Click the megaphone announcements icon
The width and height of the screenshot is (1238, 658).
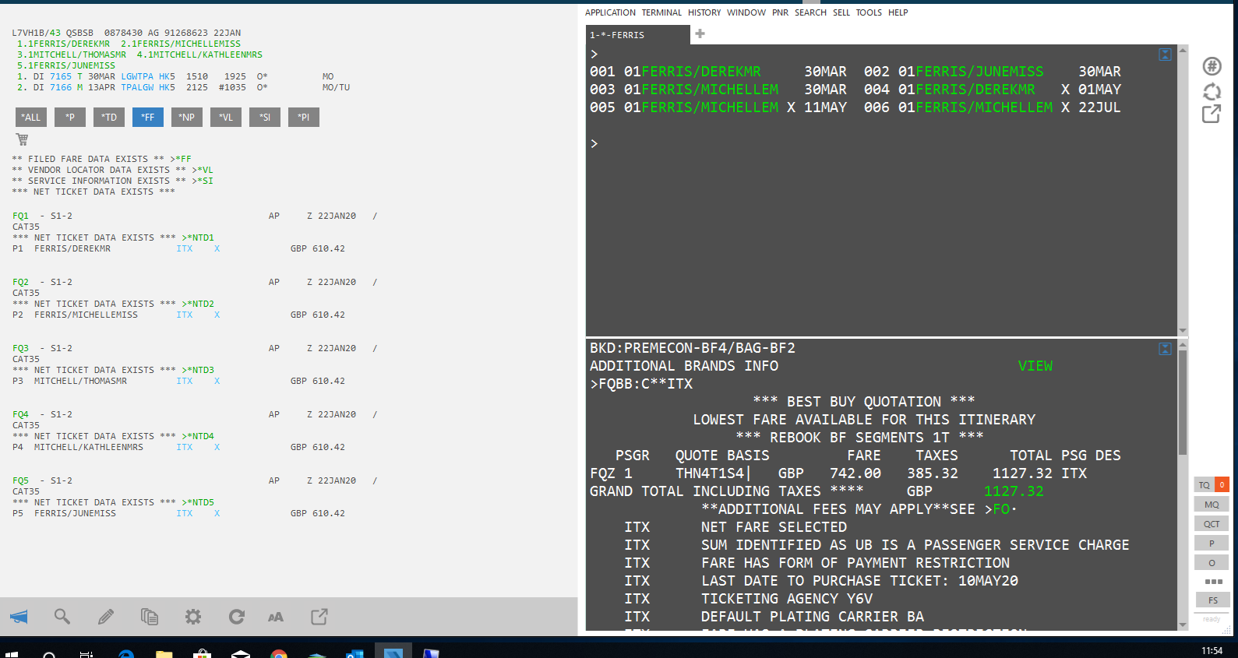coord(19,617)
